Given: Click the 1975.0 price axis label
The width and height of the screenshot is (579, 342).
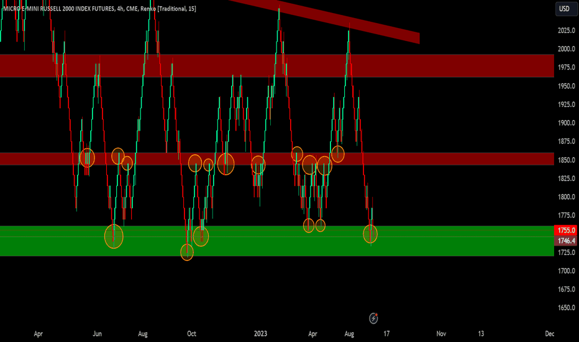Looking at the screenshot, I should coord(566,67).
